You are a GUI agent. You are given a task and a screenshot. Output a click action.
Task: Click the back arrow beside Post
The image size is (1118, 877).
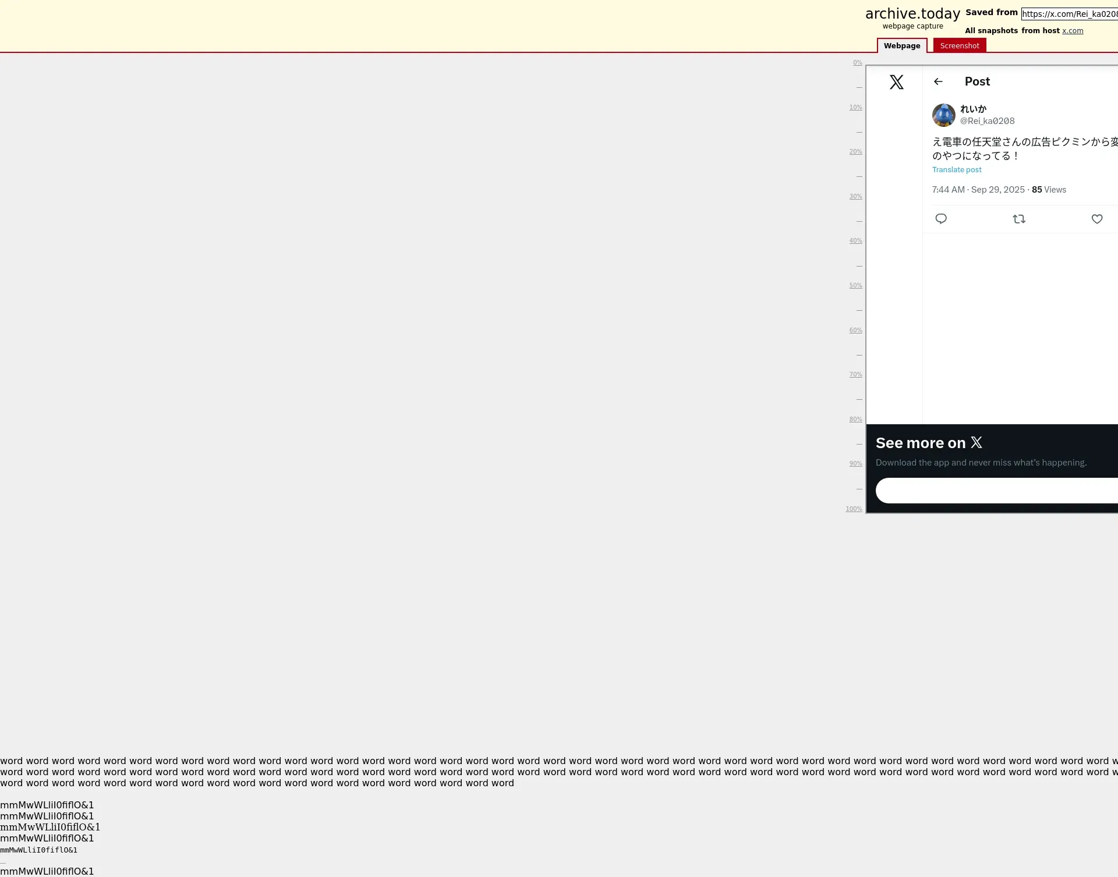938,81
